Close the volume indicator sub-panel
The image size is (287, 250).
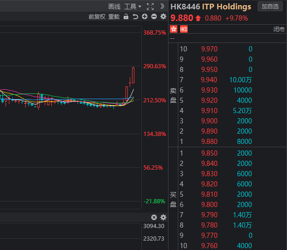[x=154, y=217]
